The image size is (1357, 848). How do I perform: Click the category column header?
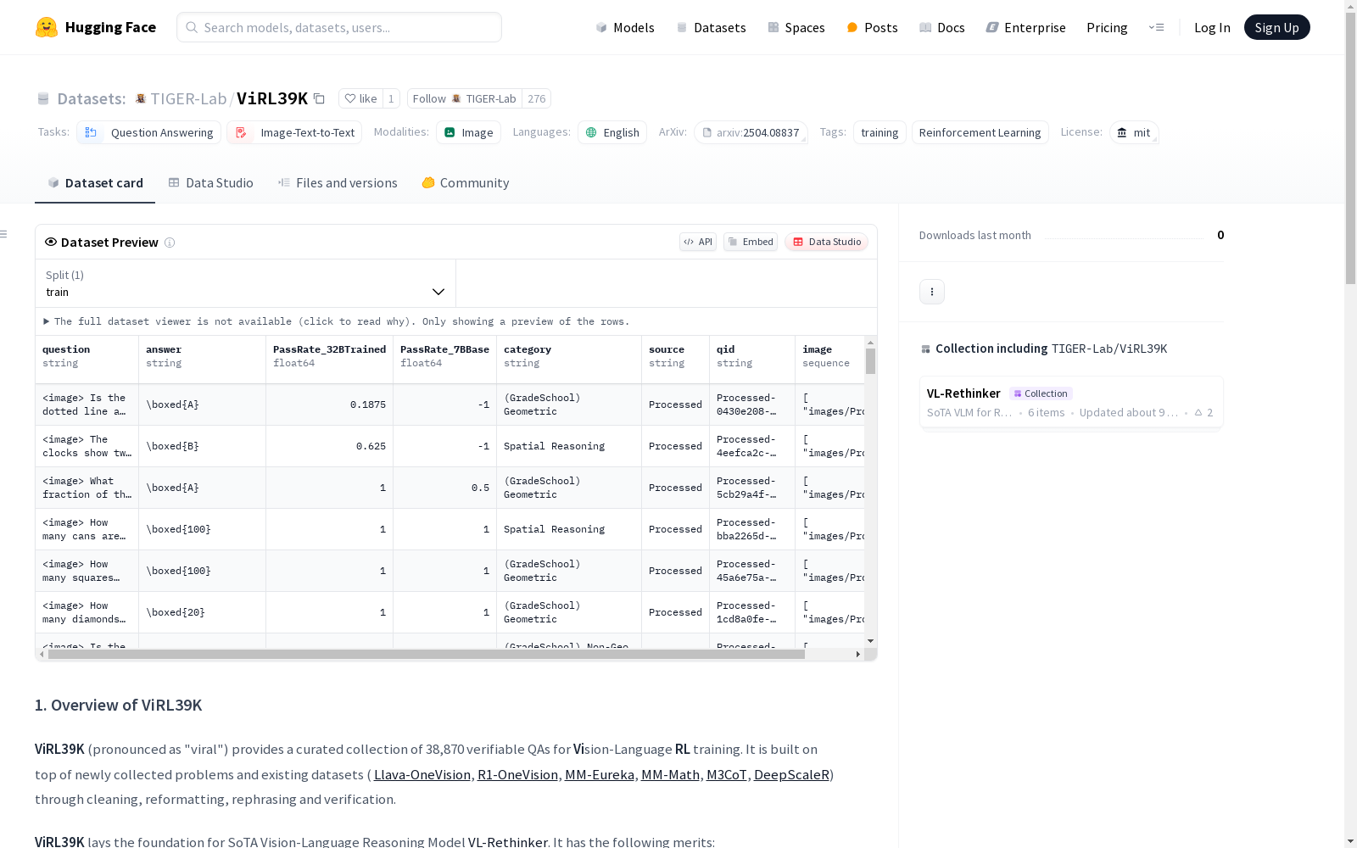click(x=569, y=360)
